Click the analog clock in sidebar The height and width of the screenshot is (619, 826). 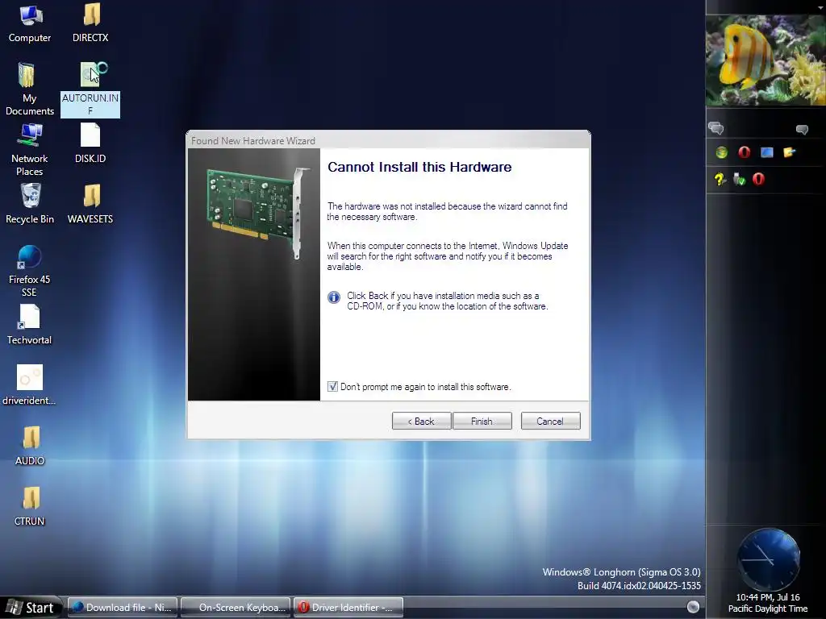click(x=768, y=560)
